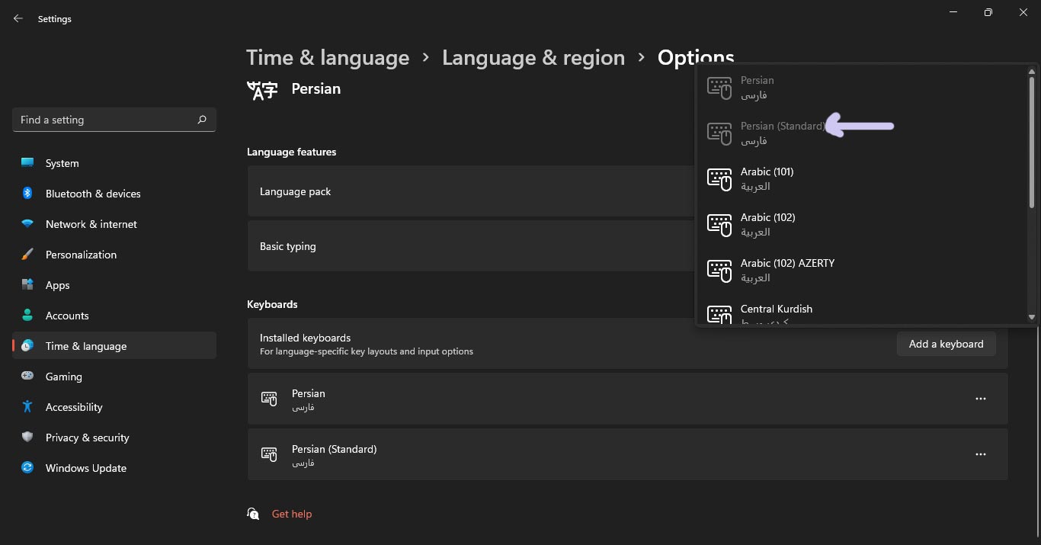Click the Add a keyboard button

click(x=946, y=344)
